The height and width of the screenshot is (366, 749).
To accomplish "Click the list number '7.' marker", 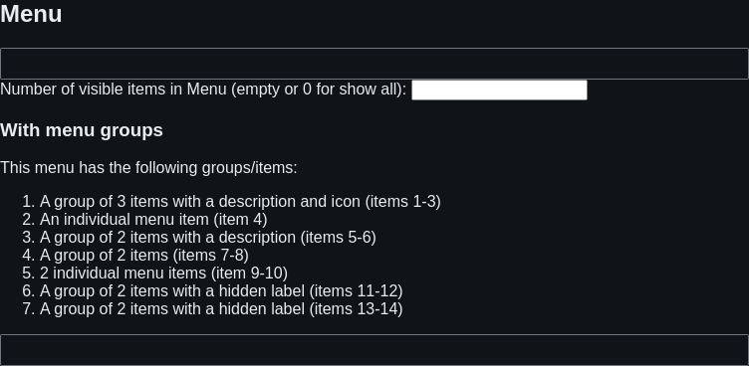I will click(29, 308).
